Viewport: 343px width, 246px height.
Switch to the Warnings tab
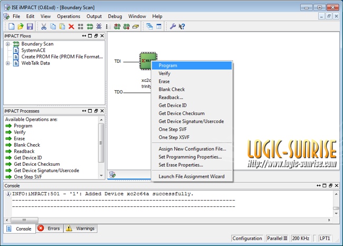point(81,229)
